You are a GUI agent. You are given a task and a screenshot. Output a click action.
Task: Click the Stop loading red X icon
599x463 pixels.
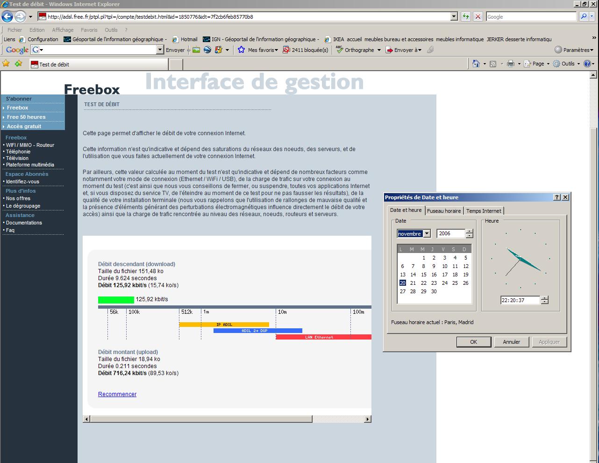click(478, 17)
